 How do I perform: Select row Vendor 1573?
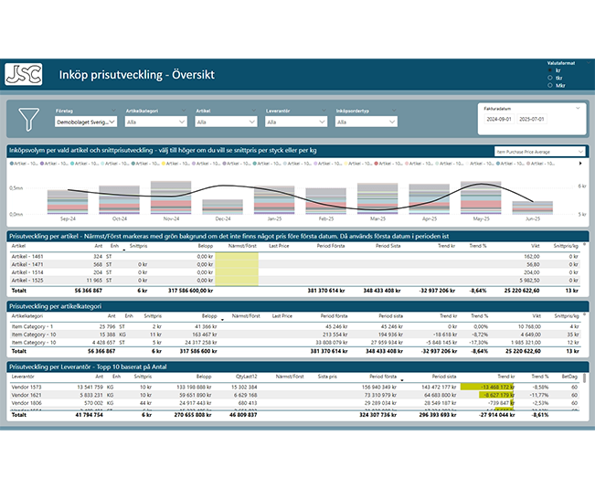click(x=294, y=388)
